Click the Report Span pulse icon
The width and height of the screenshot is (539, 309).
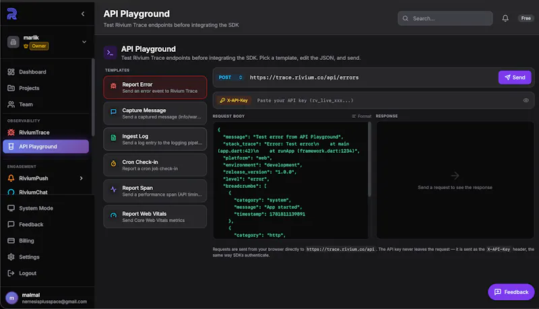[113, 189]
